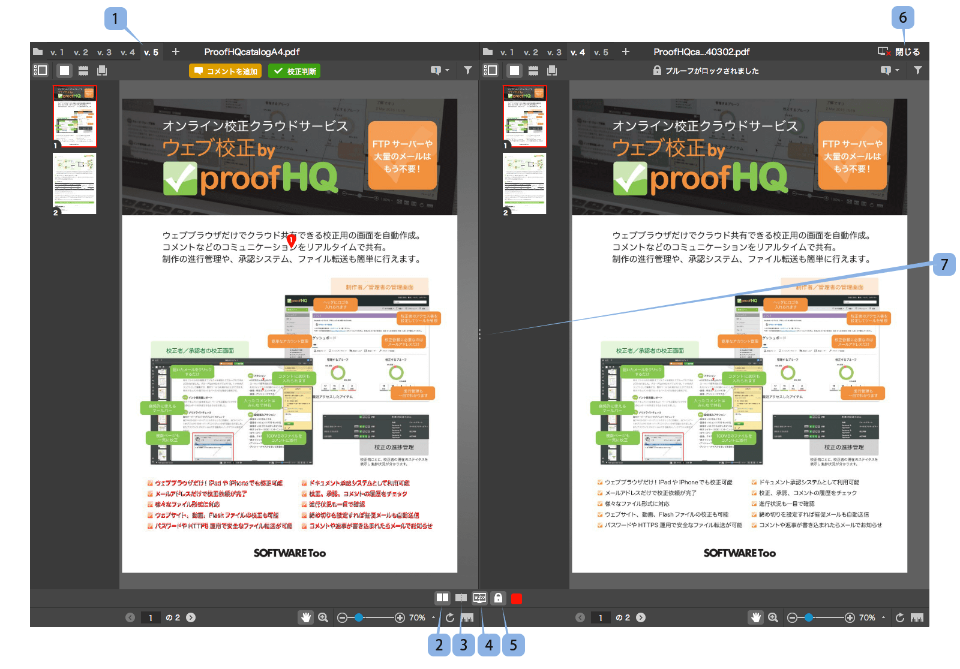The width and height of the screenshot is (960, 669).
Task: Click the コメントを追加 button
Action: point(226,71)
